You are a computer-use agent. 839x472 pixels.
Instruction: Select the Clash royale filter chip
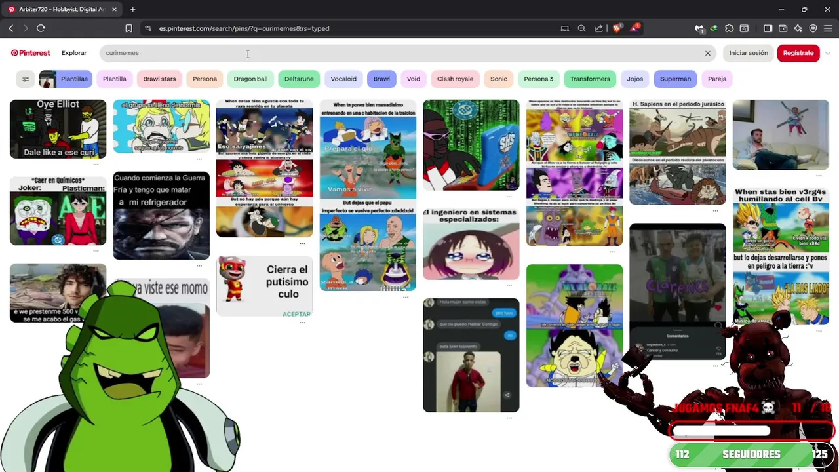tap(455, 79)
